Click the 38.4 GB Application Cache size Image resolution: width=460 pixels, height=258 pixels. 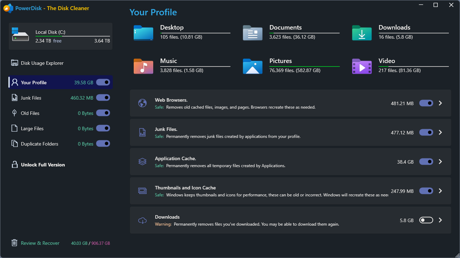point(405,162)
